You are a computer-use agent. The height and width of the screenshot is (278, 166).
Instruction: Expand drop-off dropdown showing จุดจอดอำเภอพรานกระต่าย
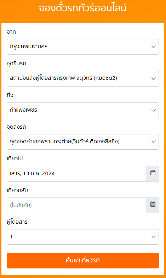(x=83, y=142)
